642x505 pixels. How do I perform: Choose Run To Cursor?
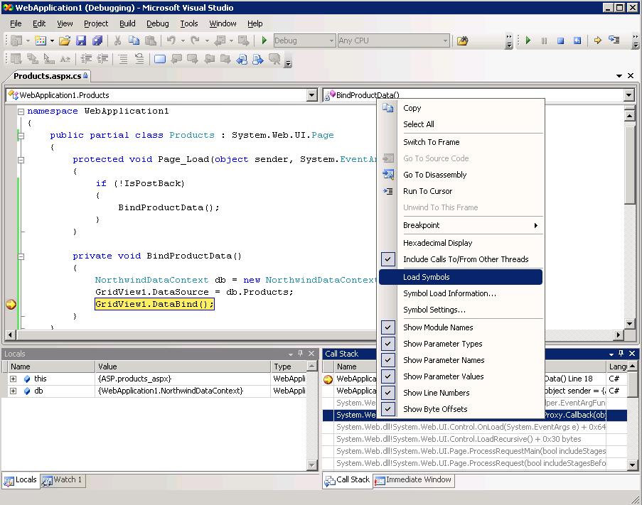pos(461,191)
